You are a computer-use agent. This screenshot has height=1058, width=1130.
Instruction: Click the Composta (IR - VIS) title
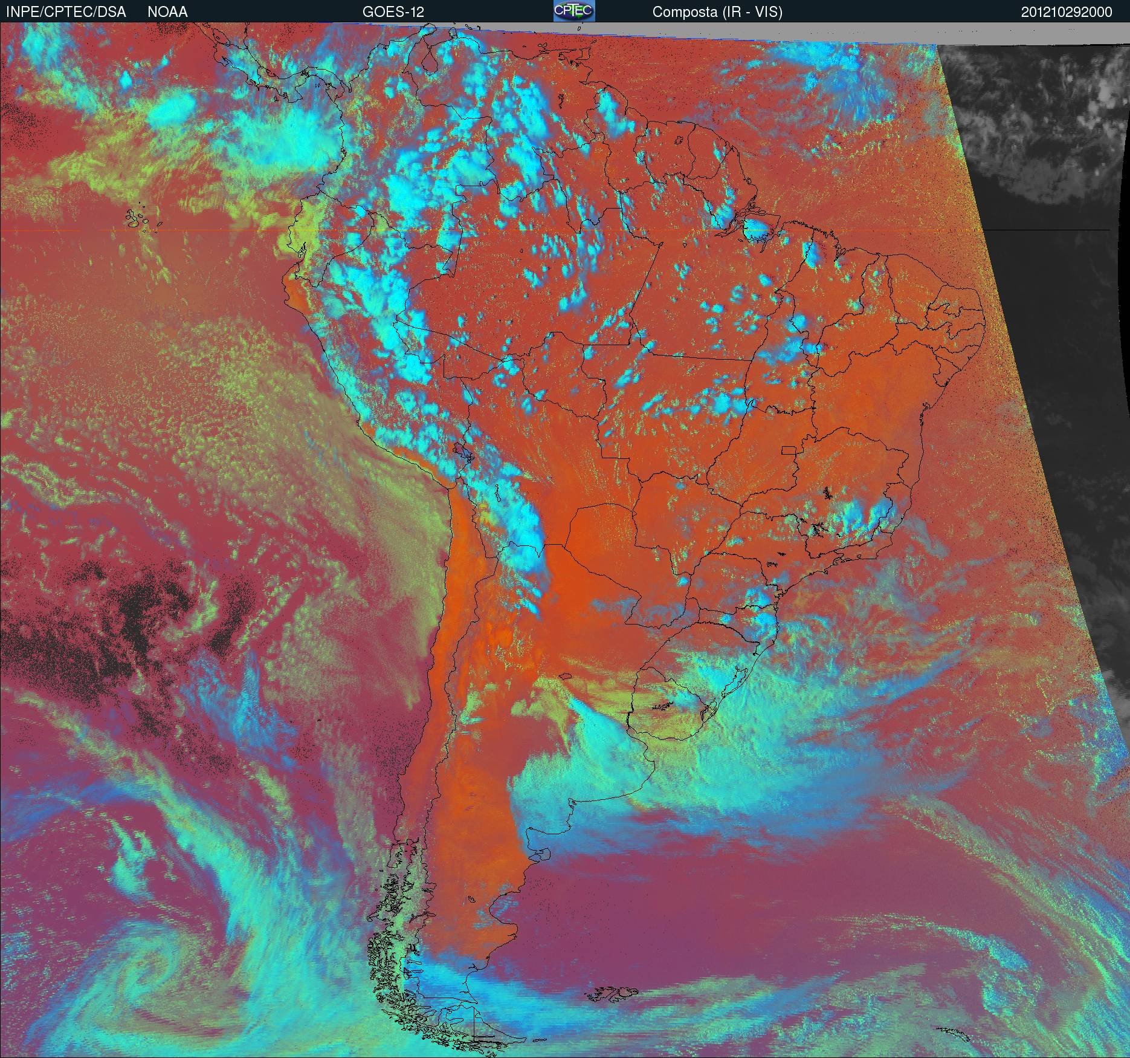717,12
